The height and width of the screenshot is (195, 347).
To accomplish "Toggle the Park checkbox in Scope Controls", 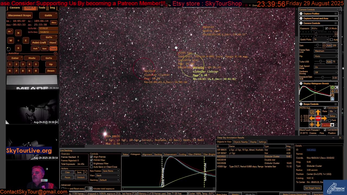I will coord(329,120).
